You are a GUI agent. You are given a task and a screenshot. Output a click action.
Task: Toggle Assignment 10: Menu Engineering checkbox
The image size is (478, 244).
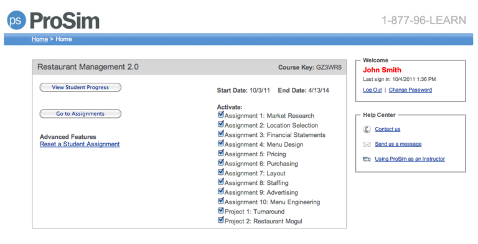coord(221,201)
